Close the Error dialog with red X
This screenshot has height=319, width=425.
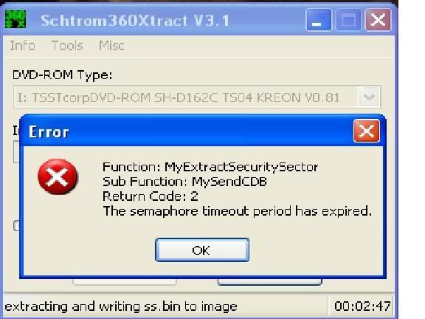point(367,131)
